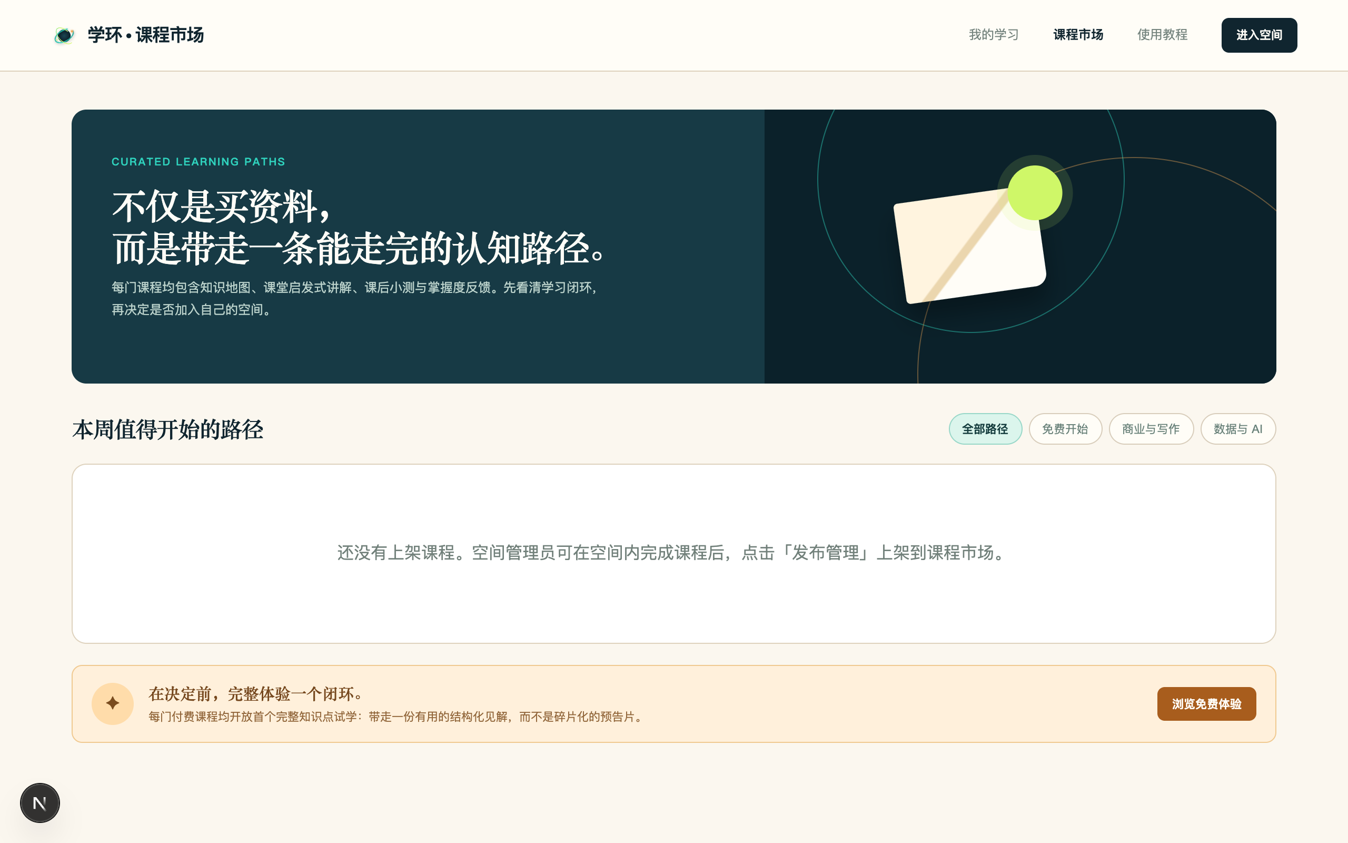The height and width of the screenshot is (843, 1348).
Task: Open the 使用教程 navigation link
Action: [1163, 35]
